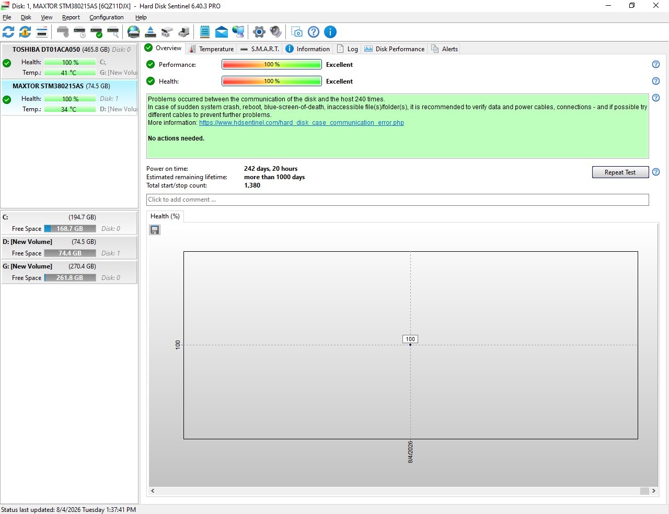This screenshot has height=514, width=669.
Task: Click the question mark help icon in toolbar
Action: pyautogui.click(x=314, y=32)
